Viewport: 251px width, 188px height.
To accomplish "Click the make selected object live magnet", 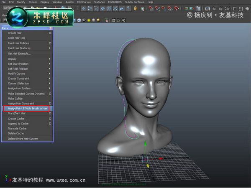I will (177, 8).
